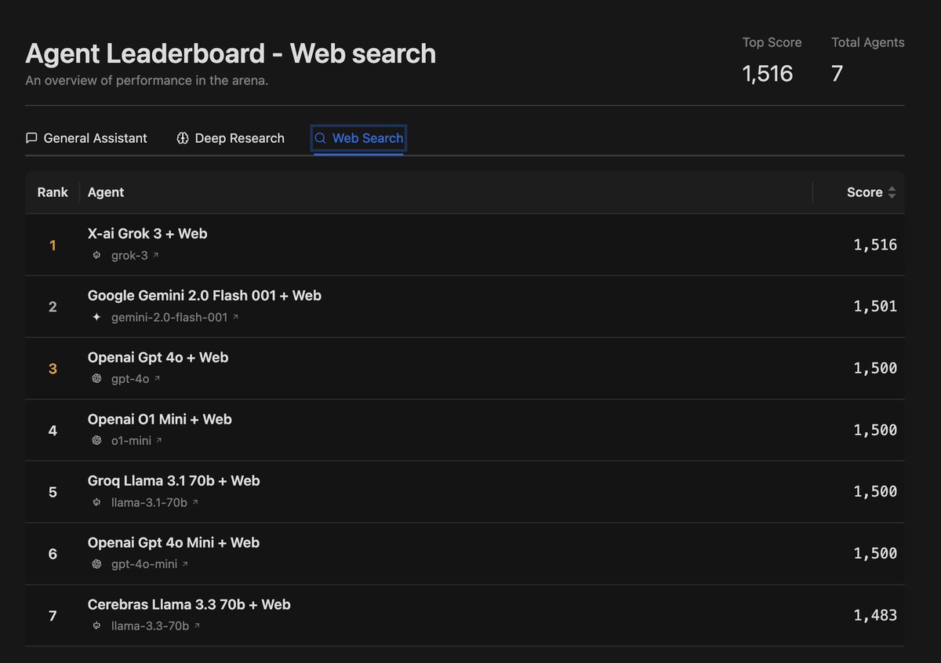The height and width of the screenshot is (663, 941).
Task: Click rank number 7 in the table
Action: pos(53,616)
